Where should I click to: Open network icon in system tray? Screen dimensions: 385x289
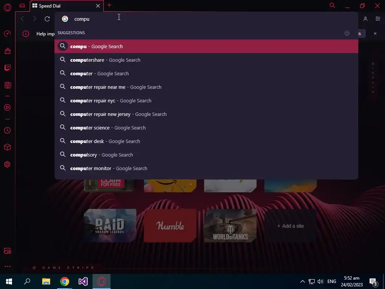click(311, 281)
